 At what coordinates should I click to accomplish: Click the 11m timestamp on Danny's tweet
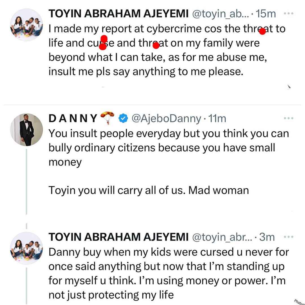click(217, 118)
